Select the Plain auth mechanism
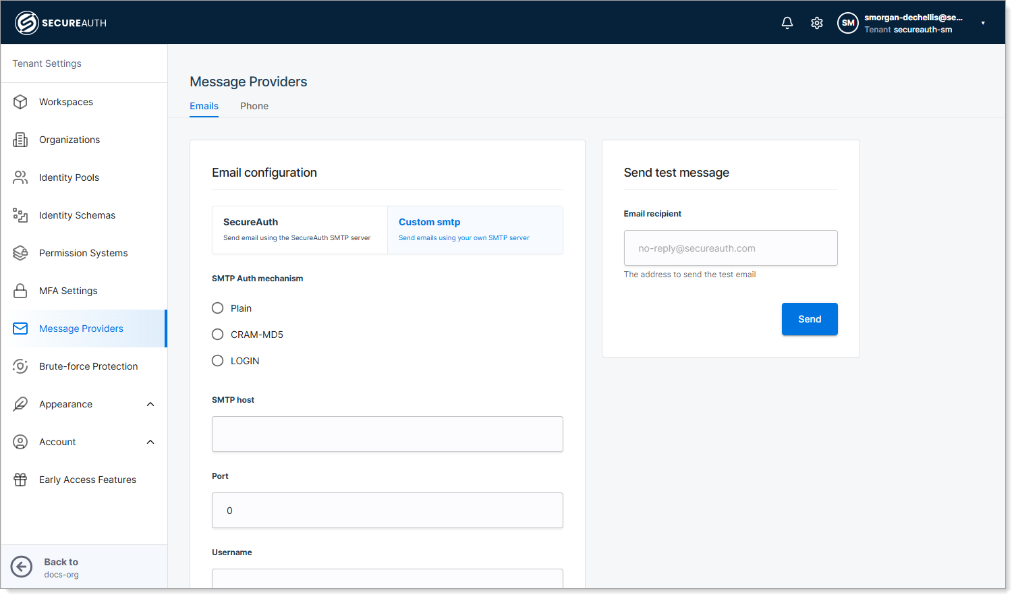This screenshot has width=1016, height=599. (217, 308)
